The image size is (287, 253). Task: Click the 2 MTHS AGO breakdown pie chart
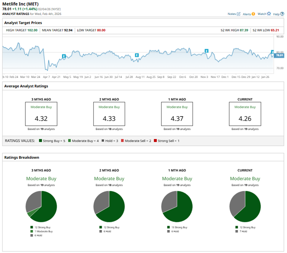tap(109, 207)
